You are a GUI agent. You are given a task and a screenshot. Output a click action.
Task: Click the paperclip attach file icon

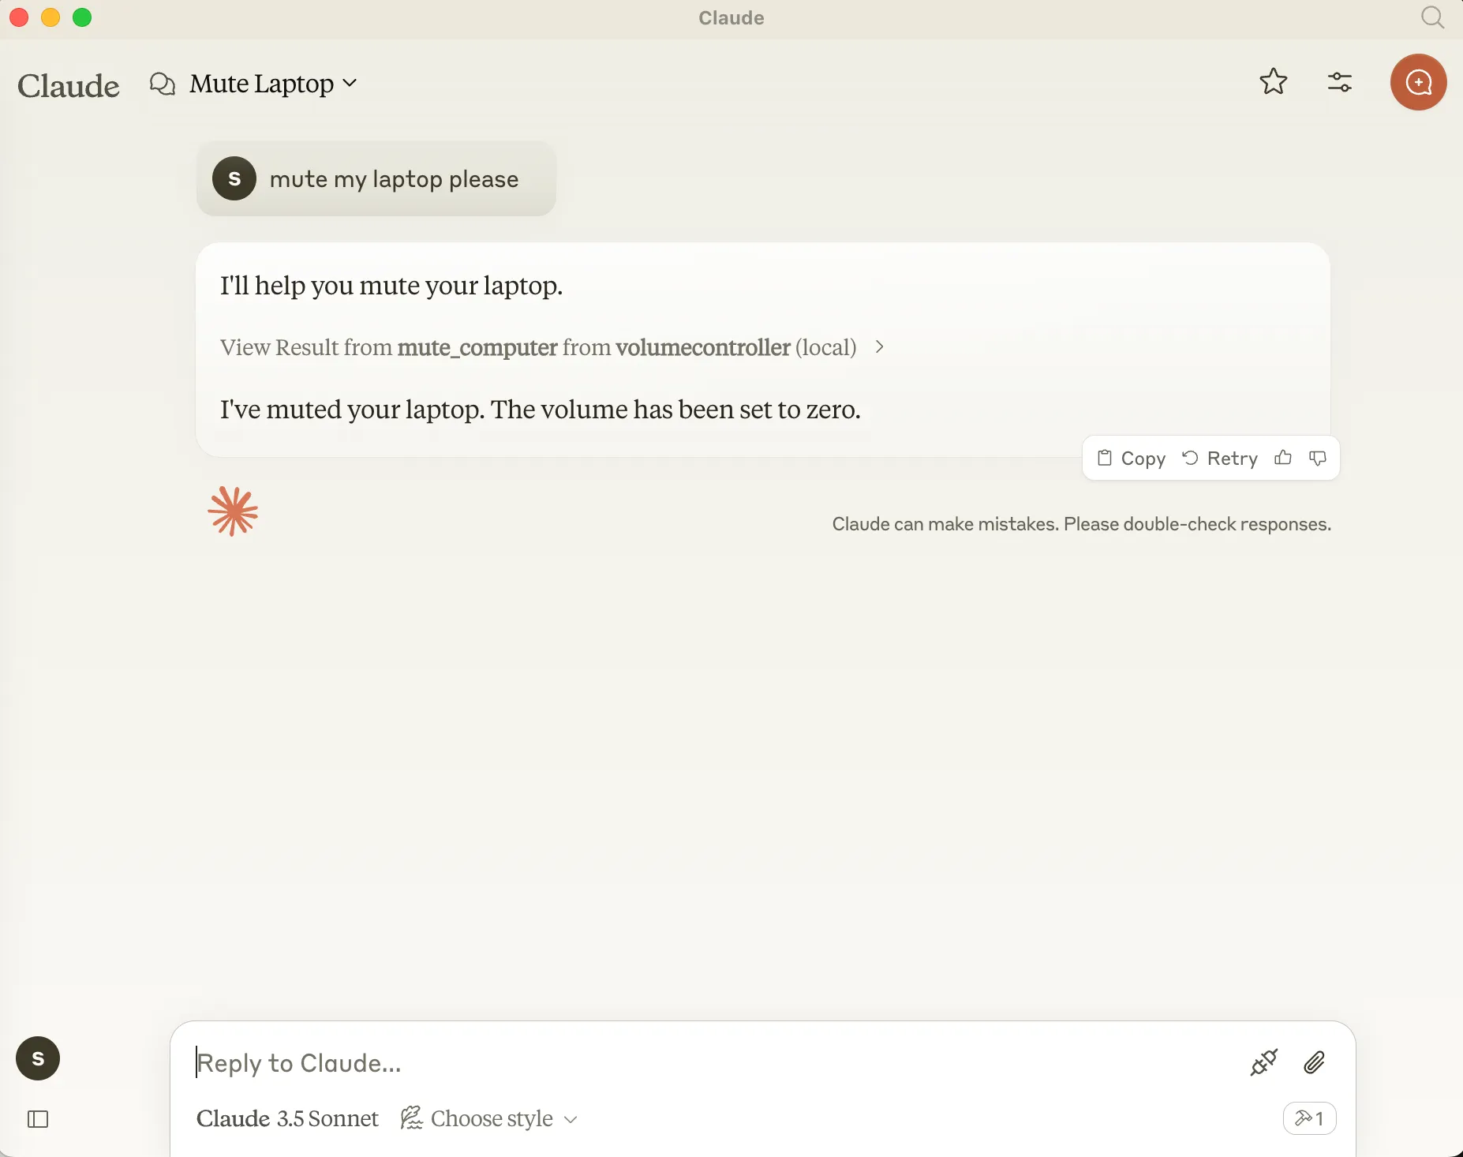[1314, 1063]
